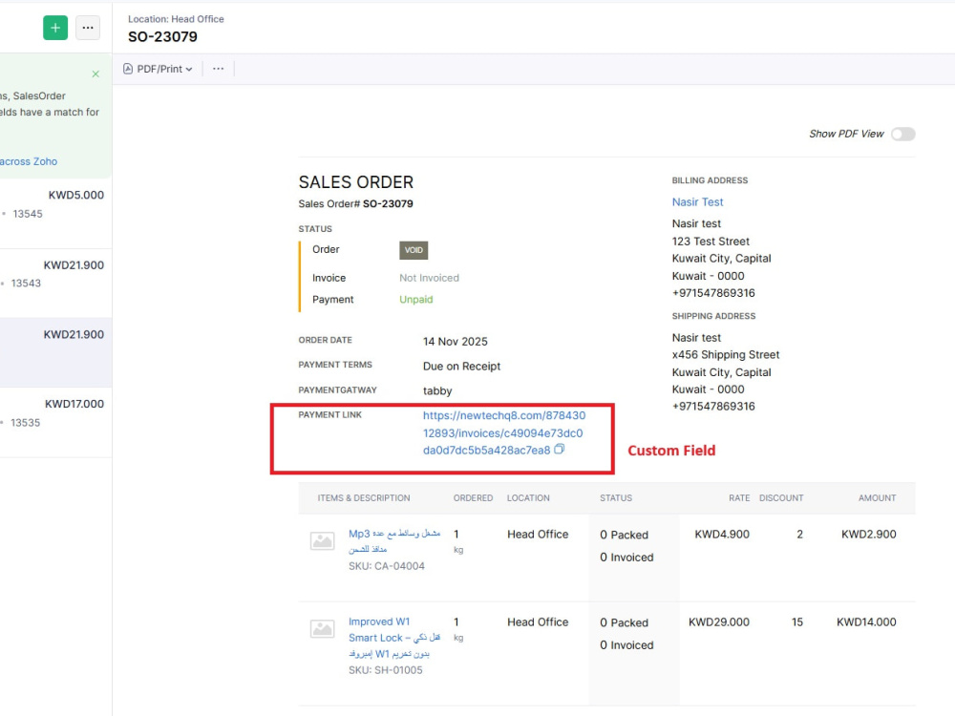Click the discount value 15
The width and height of the screenshot is (955, 716).
pyautogui.click(x=797, y=622)
